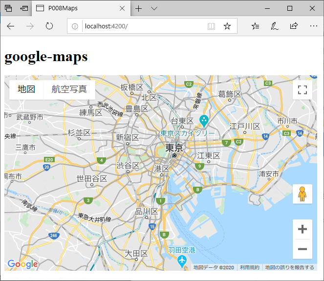Open the settings and more ellipsis menu
The width and height of the screenshot is (324, 281).
tap(313, 26)
